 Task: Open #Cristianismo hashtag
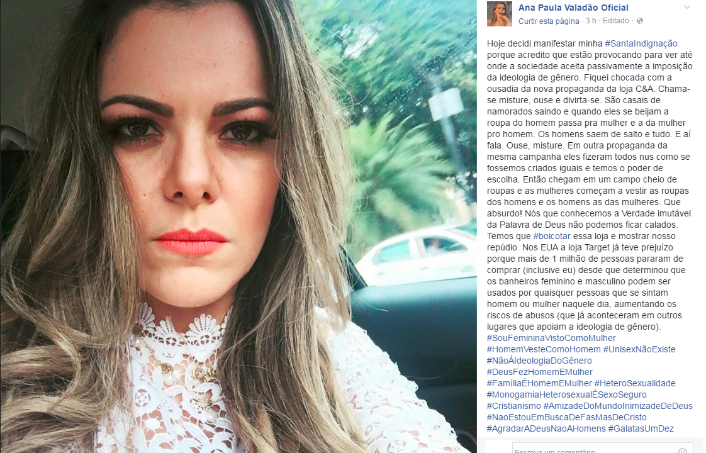513,406
